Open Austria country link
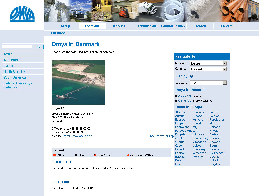 pos(180,116)
